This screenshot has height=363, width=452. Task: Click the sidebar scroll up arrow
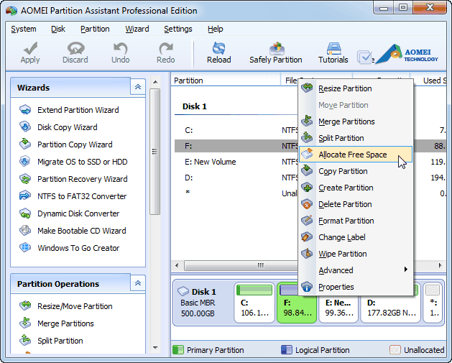click(155, 82)
